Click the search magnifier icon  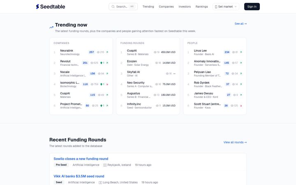click(x=113, y=7)
